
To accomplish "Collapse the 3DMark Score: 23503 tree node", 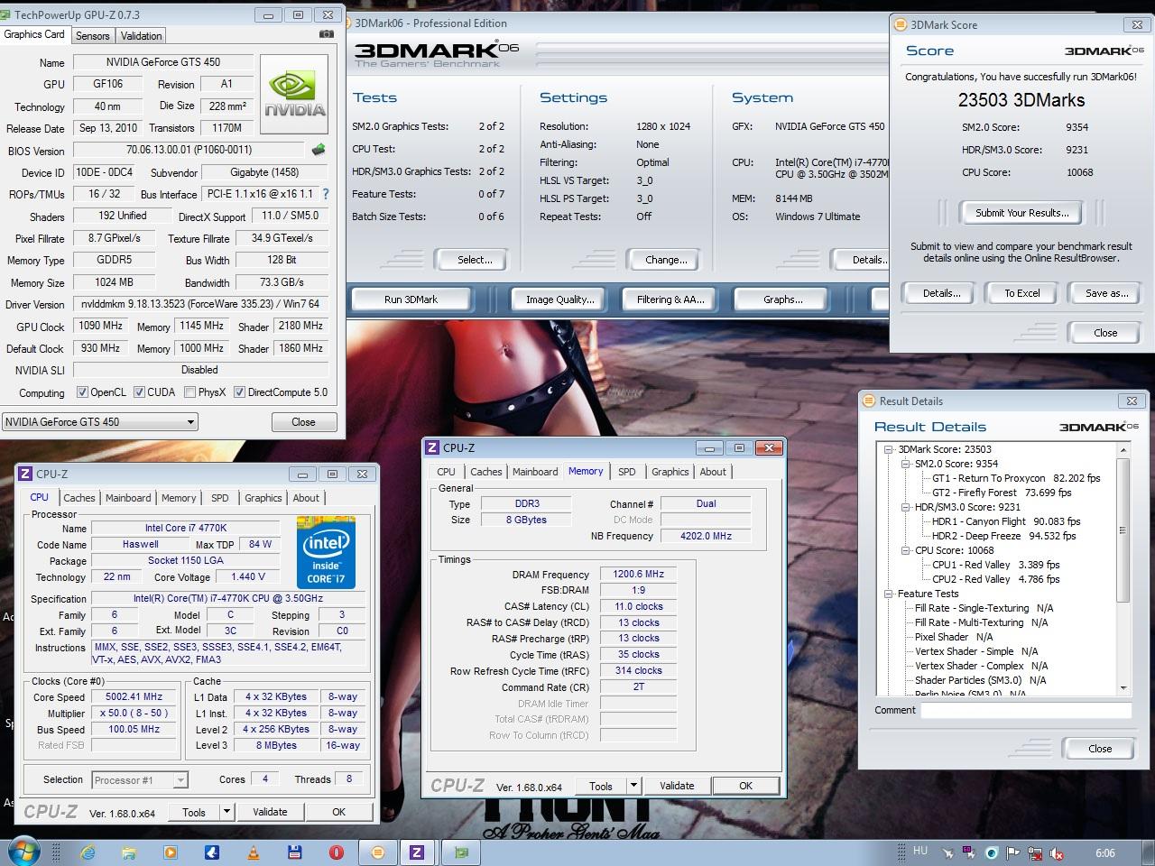I will (889, 449).
